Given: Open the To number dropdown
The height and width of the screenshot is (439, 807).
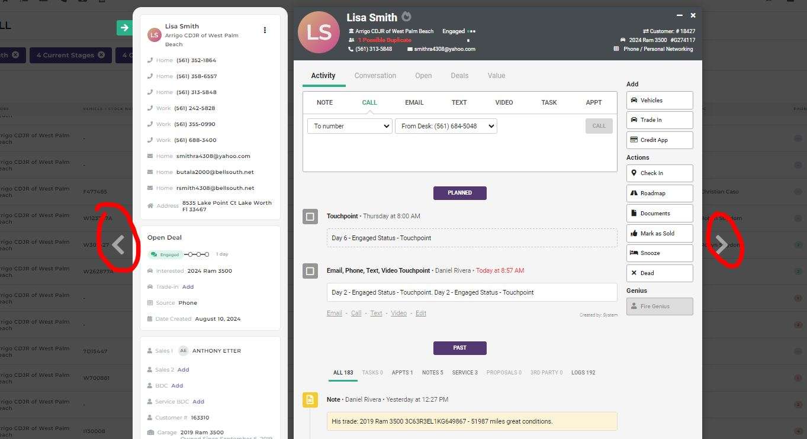Looking at the screenshot, I should pyautogui.click(x=350, y=126).
